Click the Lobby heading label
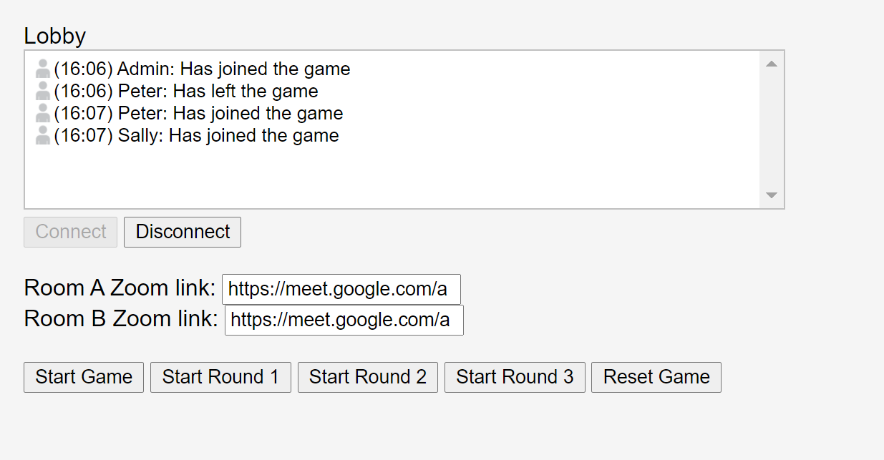The image size is (884, 460). [55, 36]
